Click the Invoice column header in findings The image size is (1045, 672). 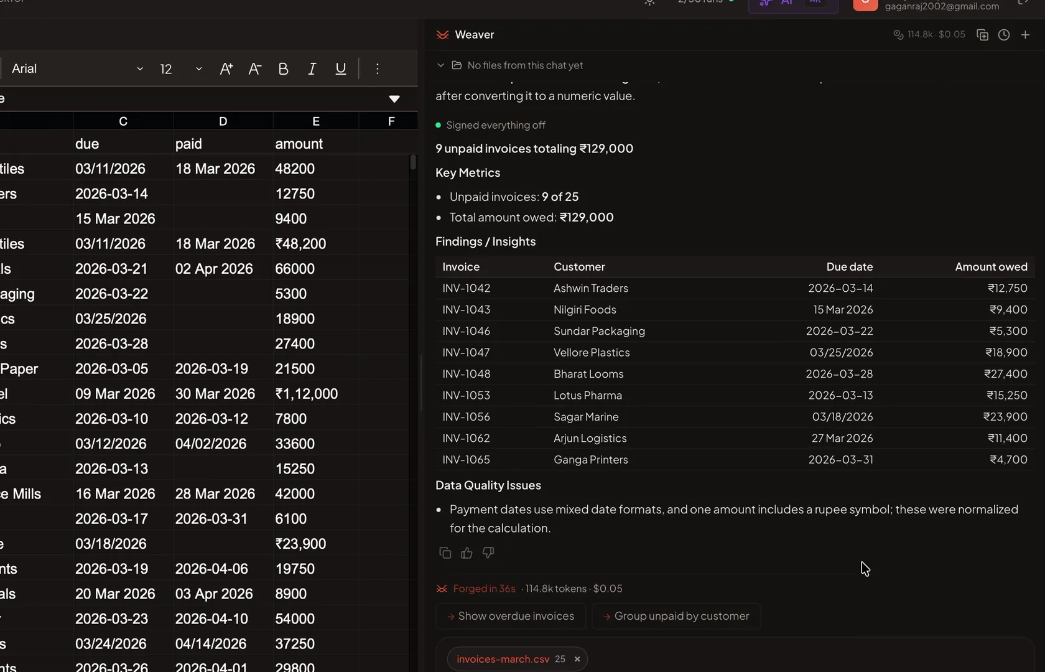(461, 267)
